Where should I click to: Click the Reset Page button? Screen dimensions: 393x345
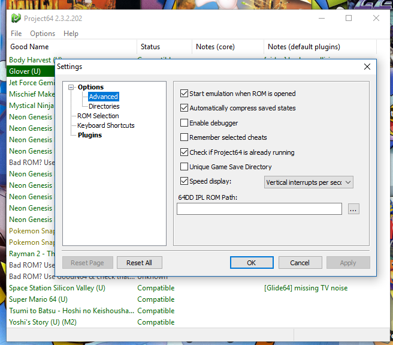coord(87,263)
